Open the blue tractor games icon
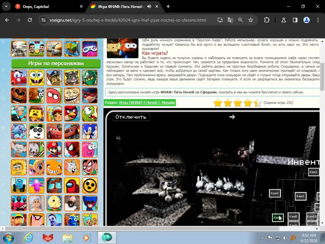325x244 pixels. click(19, 185)
